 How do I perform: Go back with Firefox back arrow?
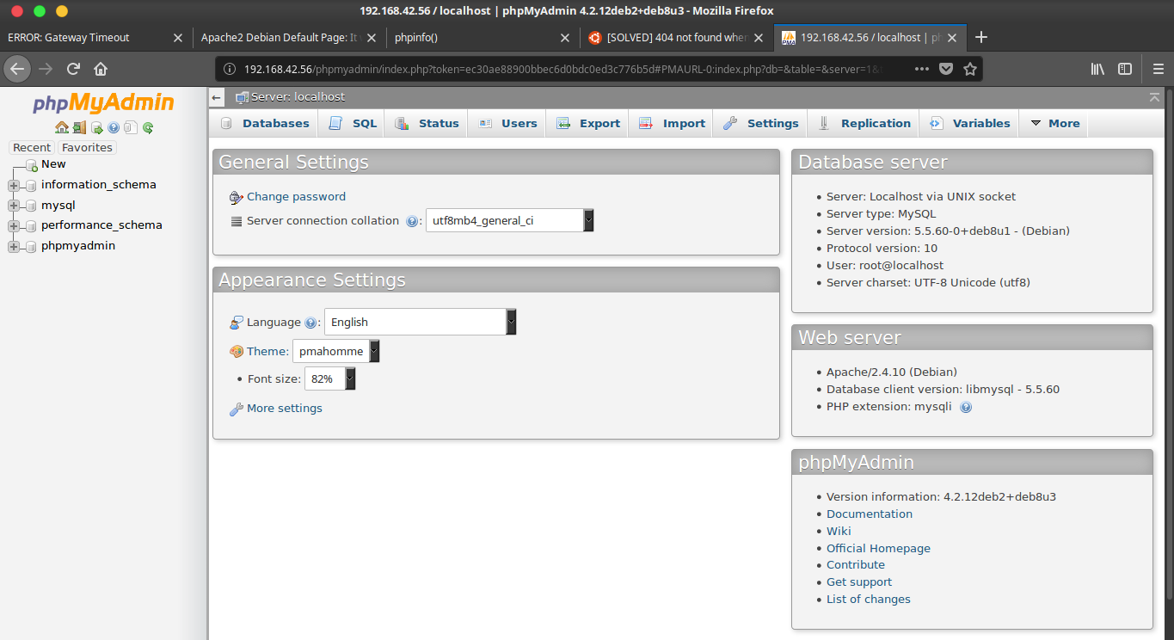(x=18, y=69)
